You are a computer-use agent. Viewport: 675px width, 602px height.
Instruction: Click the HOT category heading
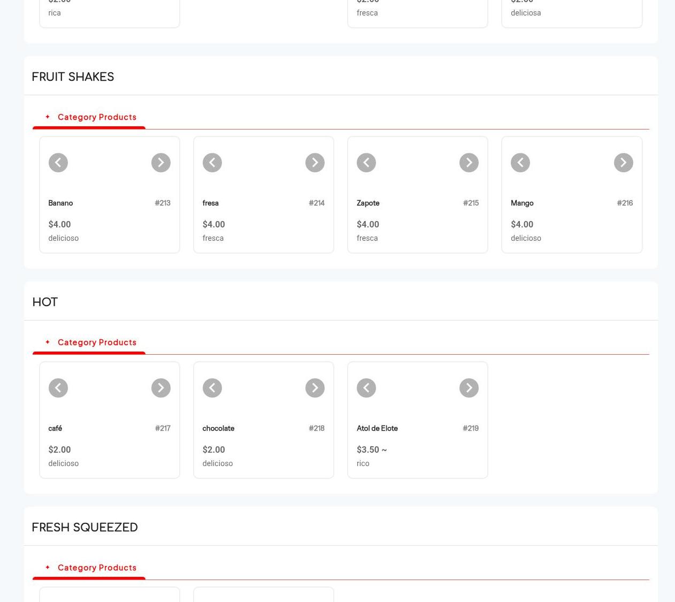pos(45,302)
